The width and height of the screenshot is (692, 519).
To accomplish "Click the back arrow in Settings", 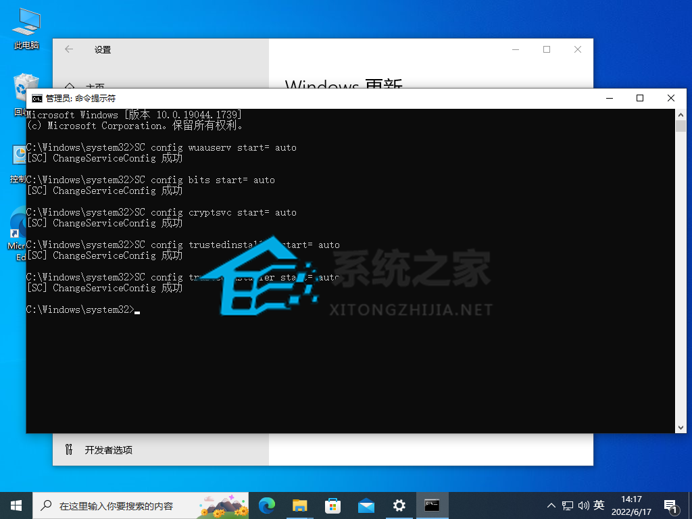I will pyautogui.click(x=69, y=49).
